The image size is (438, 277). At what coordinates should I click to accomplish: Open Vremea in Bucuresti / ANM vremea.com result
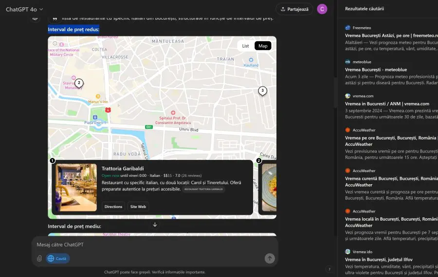(387, 104)
